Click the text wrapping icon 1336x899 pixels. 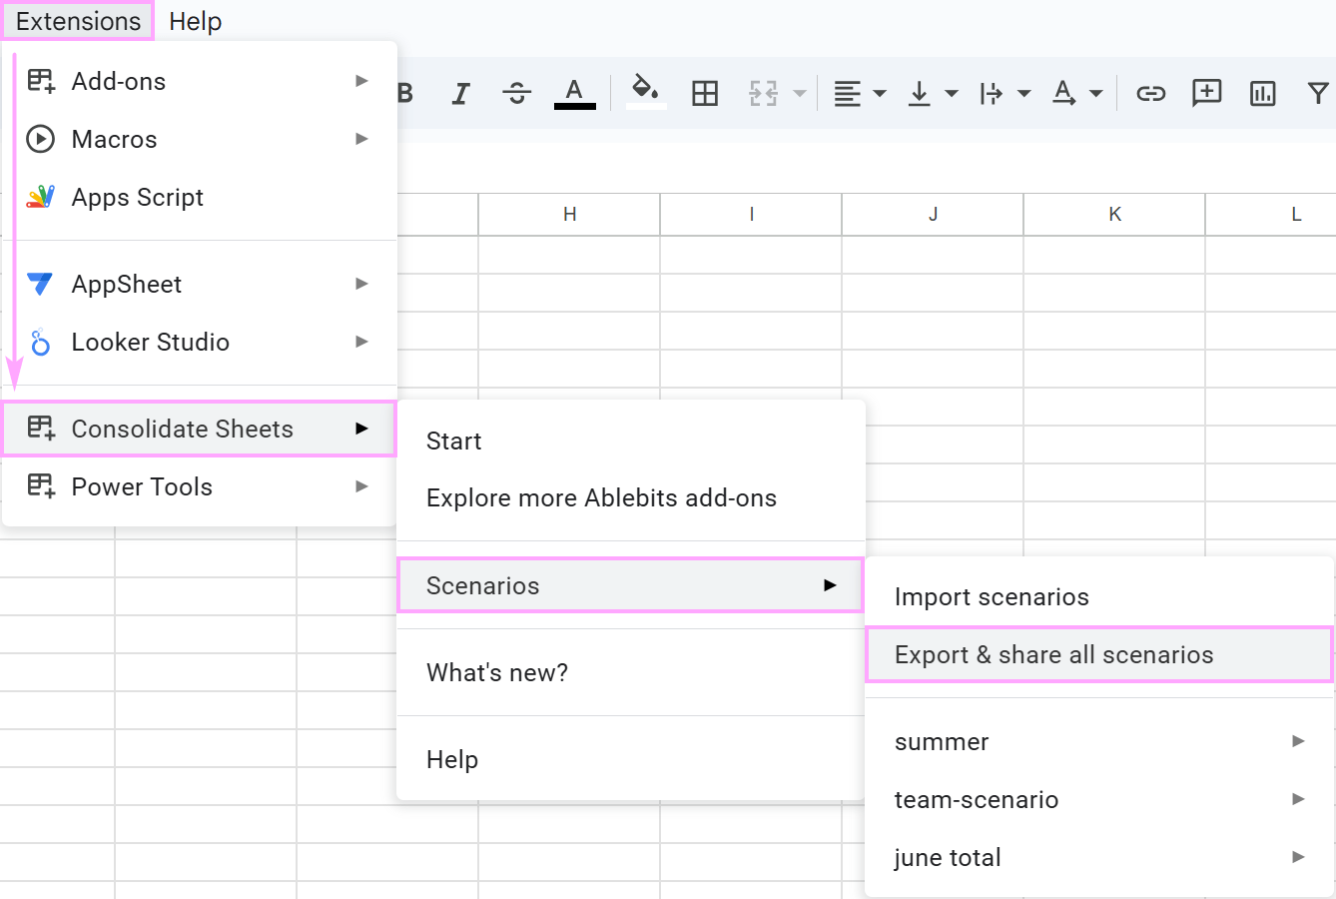pos(991,94)
